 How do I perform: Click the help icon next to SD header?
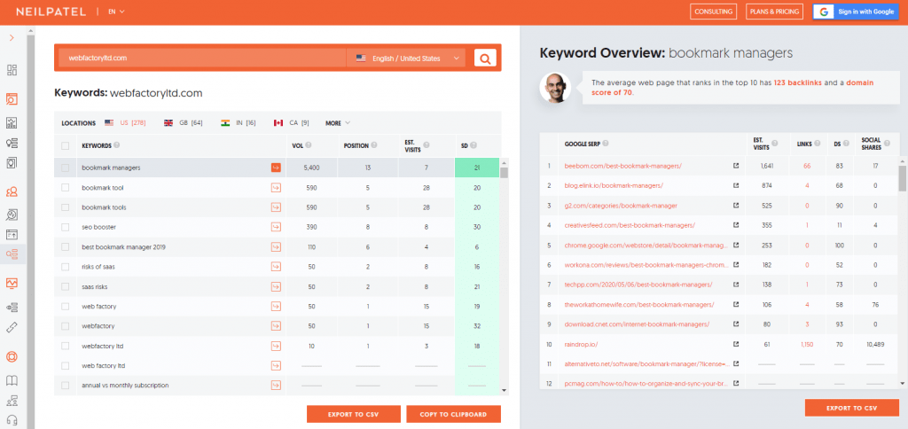click(x=474, y=145)
